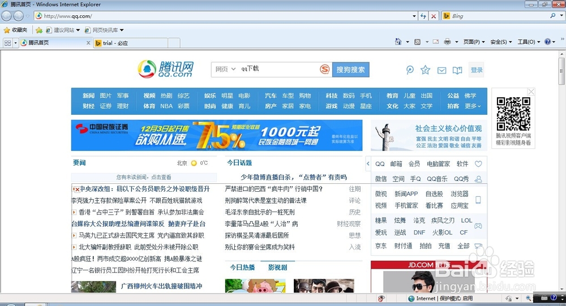
Task: Click the Bing search magnifier icon
Action: click(x=552, y=16)
